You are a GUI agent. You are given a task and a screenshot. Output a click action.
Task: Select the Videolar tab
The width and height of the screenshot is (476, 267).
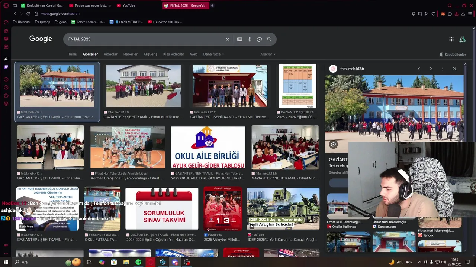[x=110, y=54]
